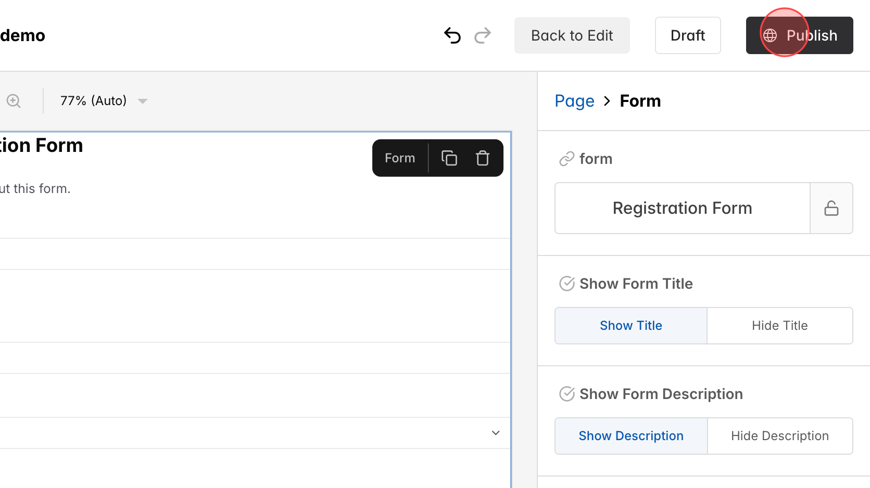This screenshot has width=870, height=488.
Task: Switch to Hide Description
Action: 779,435
